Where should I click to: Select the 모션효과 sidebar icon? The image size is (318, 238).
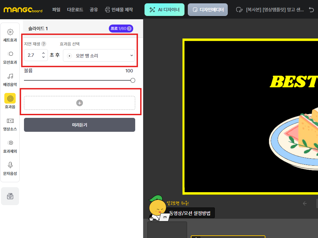pyautogui.click(x=10, y=57)
